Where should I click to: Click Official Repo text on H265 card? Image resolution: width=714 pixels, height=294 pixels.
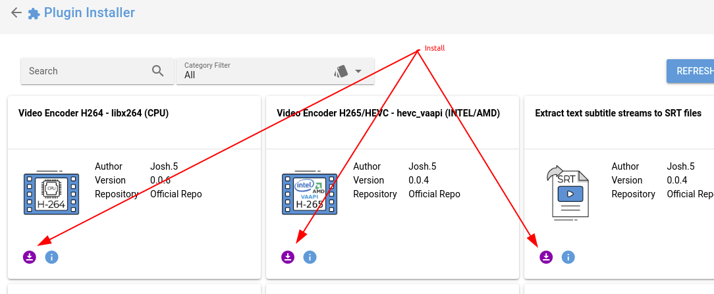pos(435,194)
